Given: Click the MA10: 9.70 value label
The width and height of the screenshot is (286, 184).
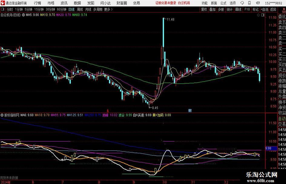Looking at the screenshot, I should tap(48, 15).
